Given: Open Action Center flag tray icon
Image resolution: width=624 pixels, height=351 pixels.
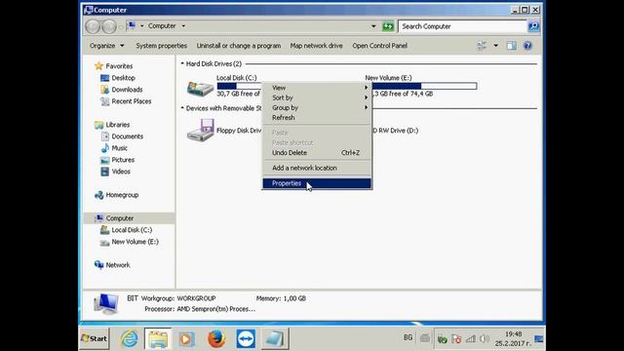Looking at the screenshot, I should point(456,339).
